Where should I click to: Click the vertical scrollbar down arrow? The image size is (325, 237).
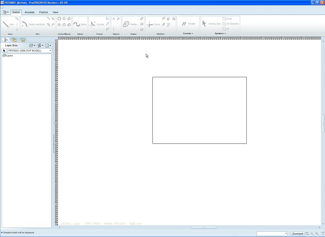click(323, 224)
